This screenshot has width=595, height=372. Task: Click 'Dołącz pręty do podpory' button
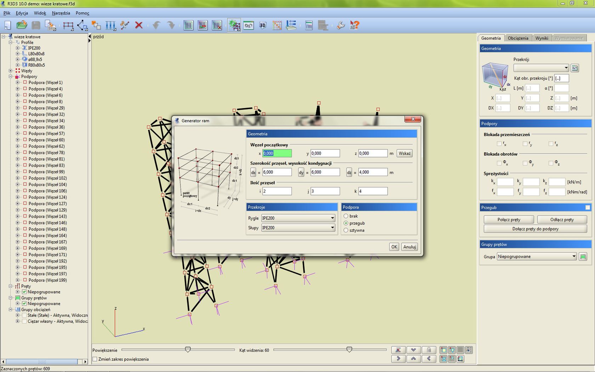[535, 229]
